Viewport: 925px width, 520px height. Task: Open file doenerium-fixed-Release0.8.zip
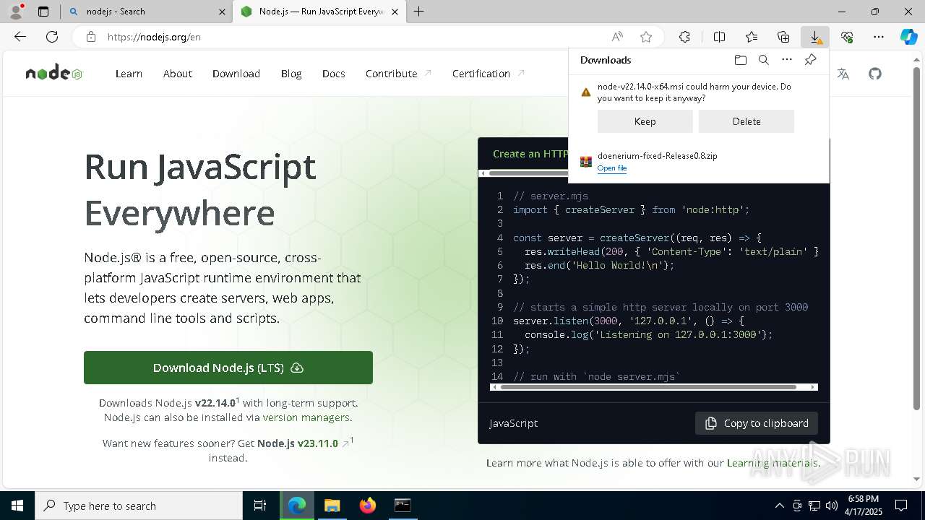pyautogui.click(x=612, y=168)
